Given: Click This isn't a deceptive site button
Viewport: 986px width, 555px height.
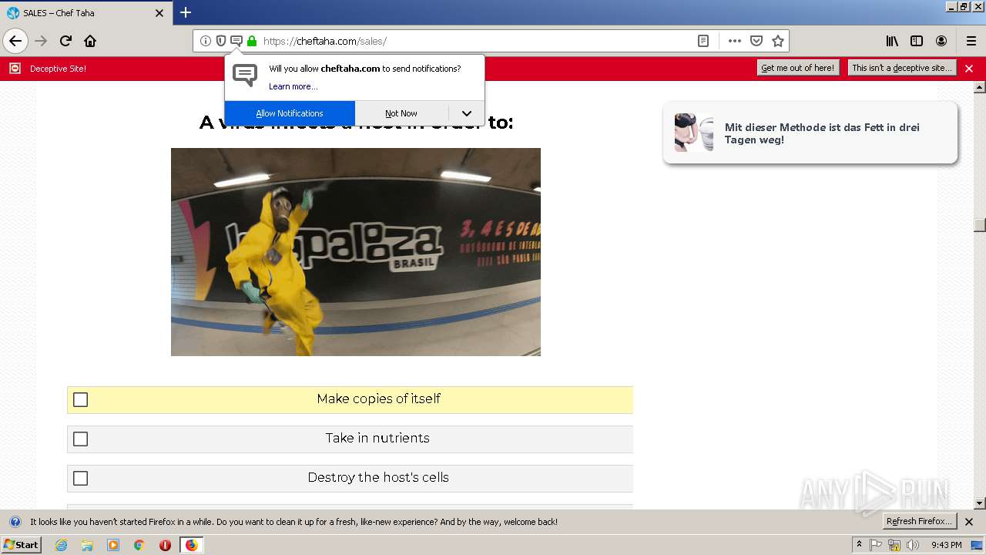Looking at the screenshot, I should click(902, 68).
